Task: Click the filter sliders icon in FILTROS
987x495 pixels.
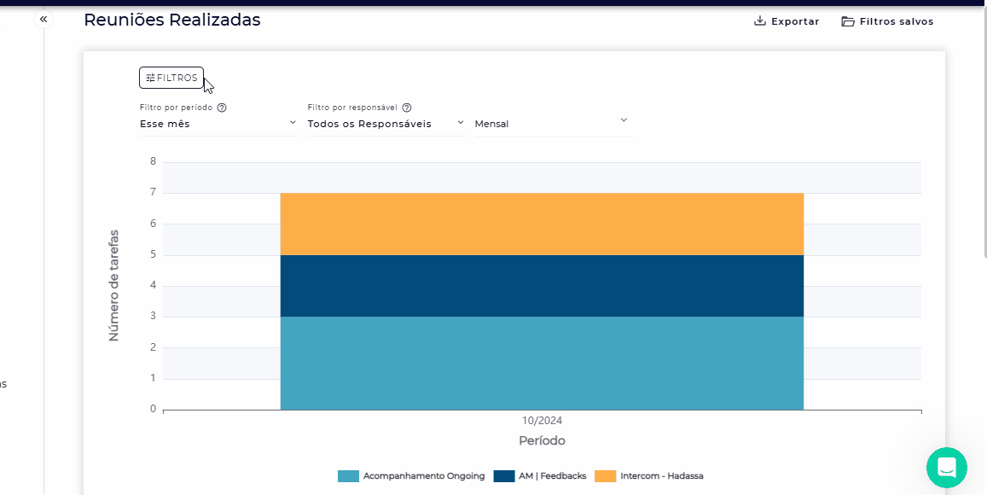Action: (x=150, y=78)
